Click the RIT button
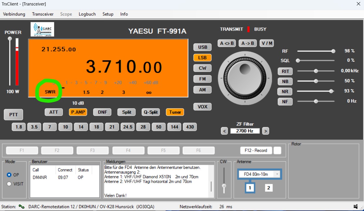 (285, 71)
